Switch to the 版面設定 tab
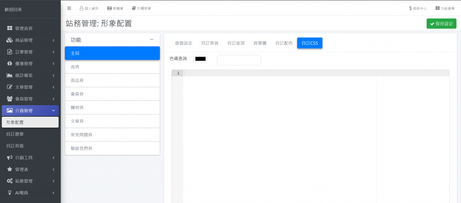The image size is (461, 203). coord(183,43)
